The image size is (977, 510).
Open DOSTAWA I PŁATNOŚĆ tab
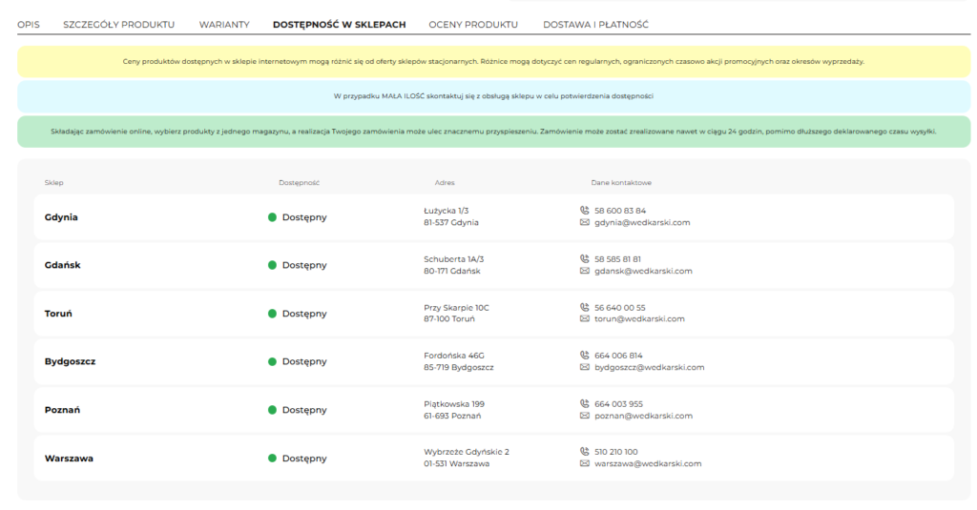pos(595,24)
